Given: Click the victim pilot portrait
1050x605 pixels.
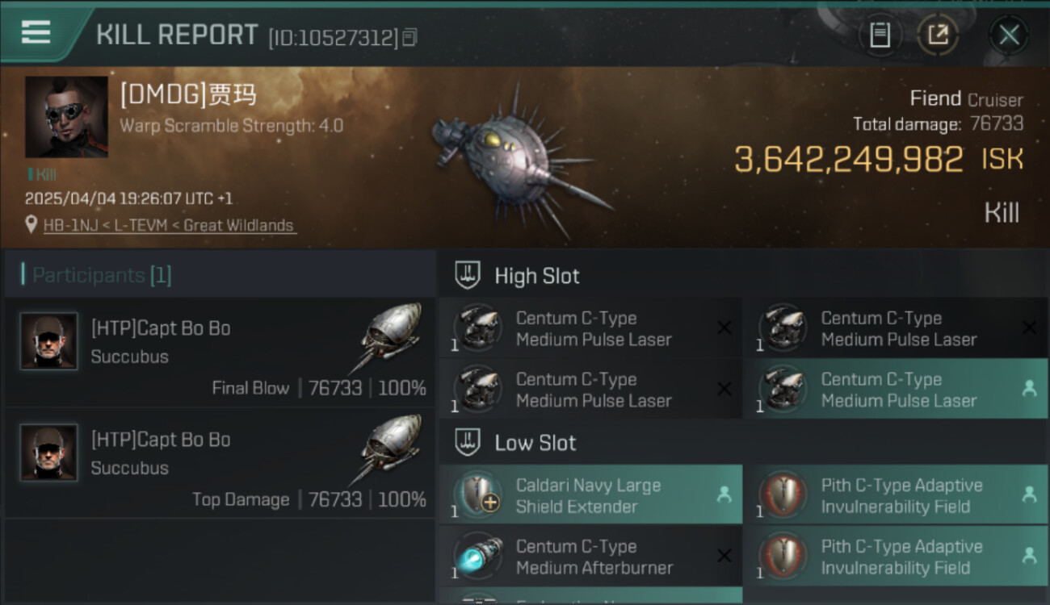Looking at the screenshot, I should pyautogui.click(x=66, y=117).
